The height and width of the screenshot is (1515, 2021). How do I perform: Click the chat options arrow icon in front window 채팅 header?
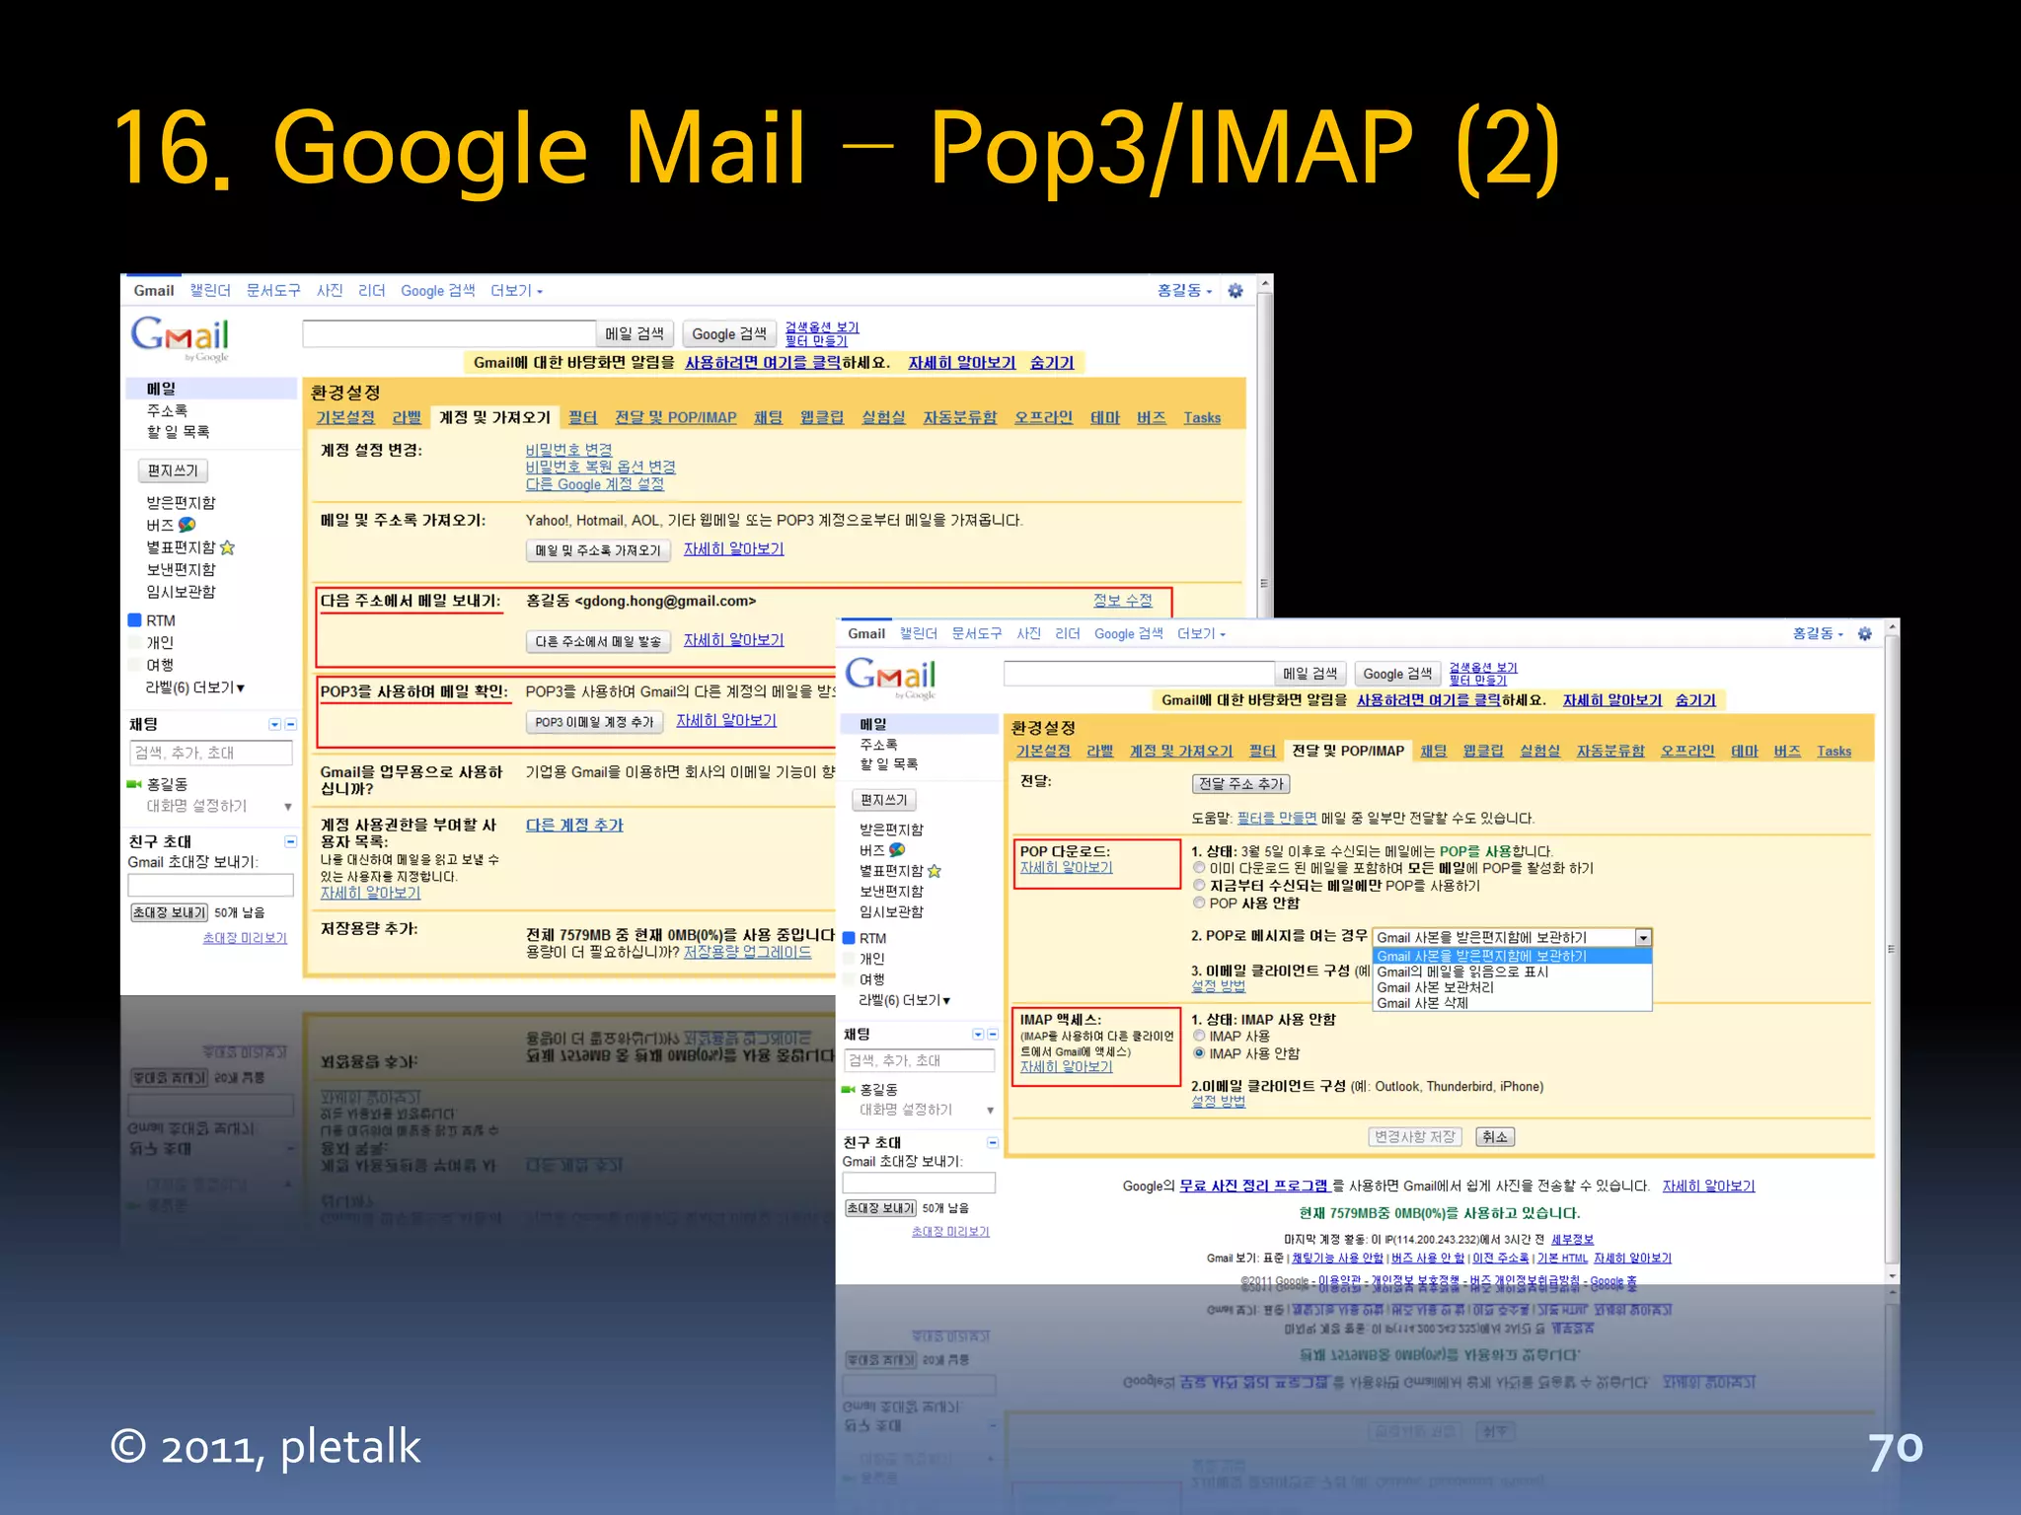[978, 1035]
